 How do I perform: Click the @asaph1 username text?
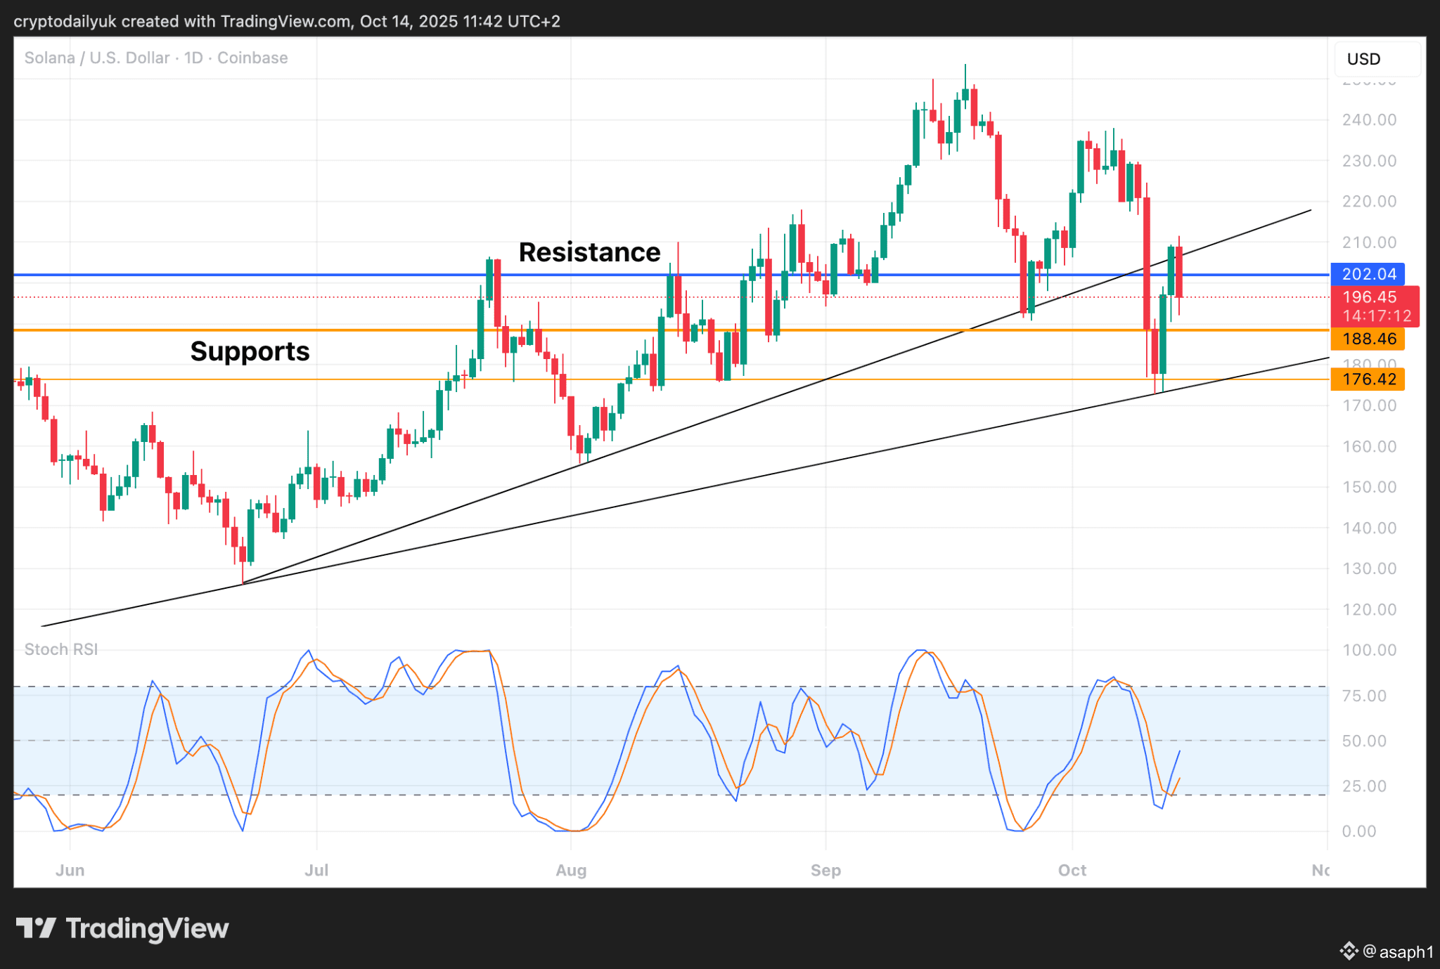[1398, 951]
